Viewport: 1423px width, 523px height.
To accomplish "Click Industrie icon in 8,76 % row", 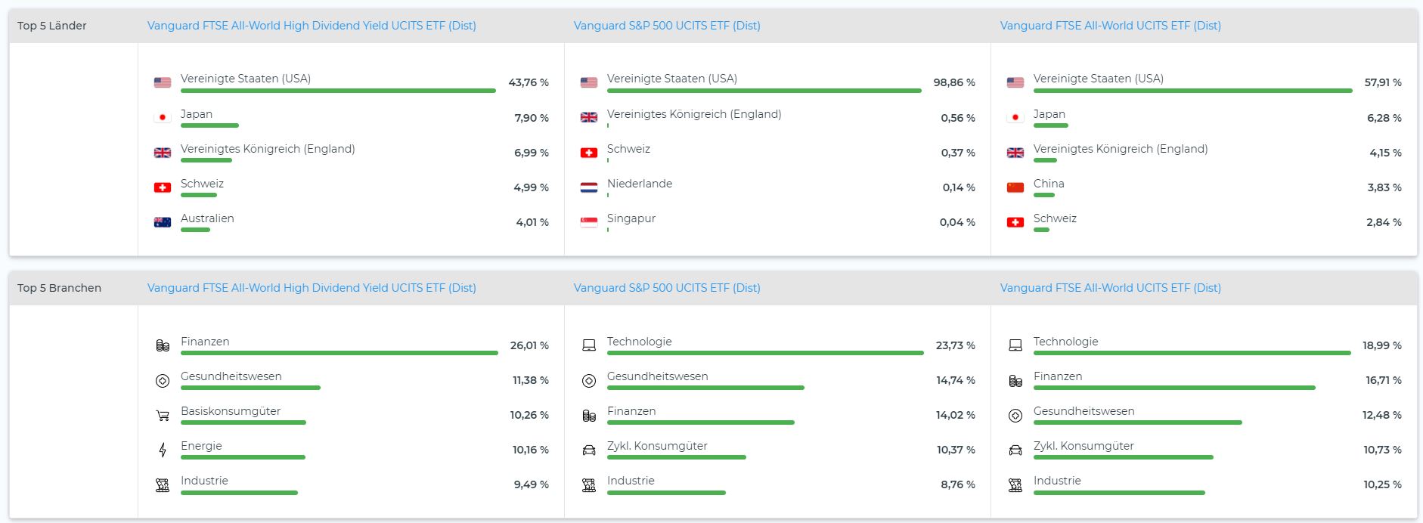I will (589, 485).
